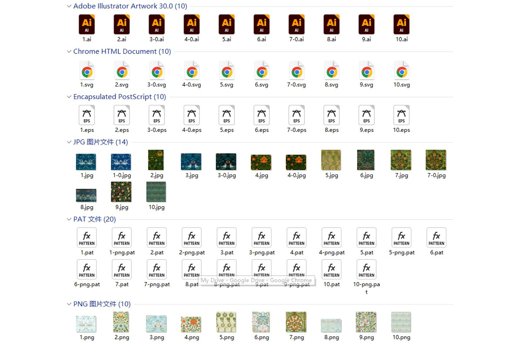Select the 1.svg Chrome document icon
522x348 pixels.
[x=87, y=70]
